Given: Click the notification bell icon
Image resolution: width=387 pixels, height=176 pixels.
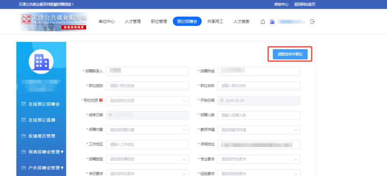Looking at the screenshot, I should [263, 22].
